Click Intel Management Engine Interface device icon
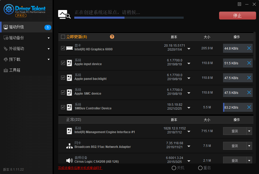Image resolution: width=259 pixels, height=174 pixels. point(69,131)
